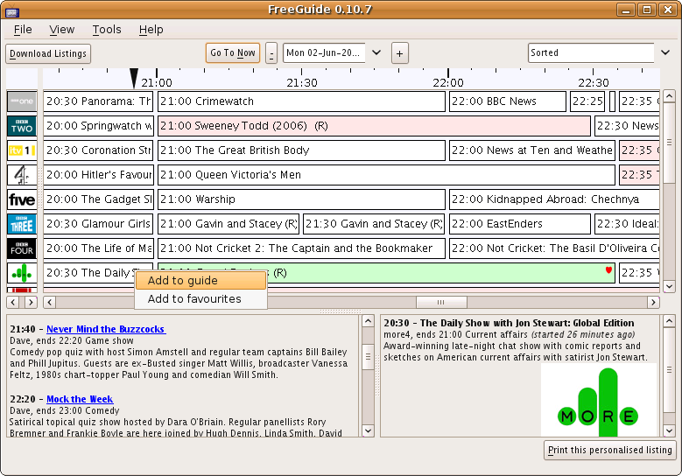Click the BBC Two channel logo
This screenshot has width=682, height=476.
point(22,126)
